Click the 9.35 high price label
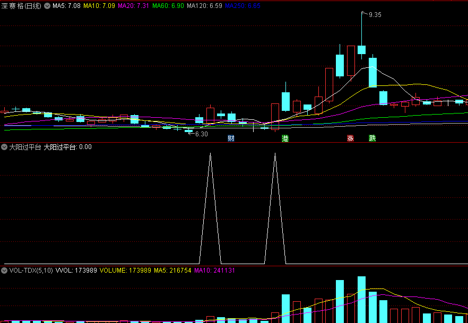This screenshot has width=468, height=323. pyautogui.click(x=375, y=15)
